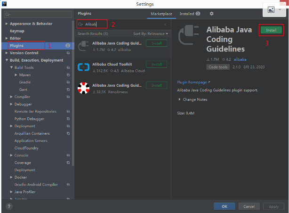
Task: Expand the Docker node
Action: pos(11,177)
